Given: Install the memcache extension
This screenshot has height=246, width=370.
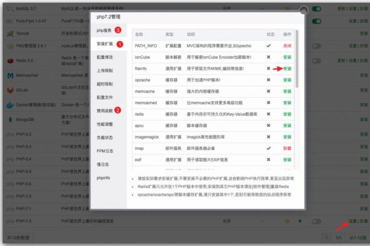Looking at the screenshot, I should pyautogui.click(x=287, y=92).
